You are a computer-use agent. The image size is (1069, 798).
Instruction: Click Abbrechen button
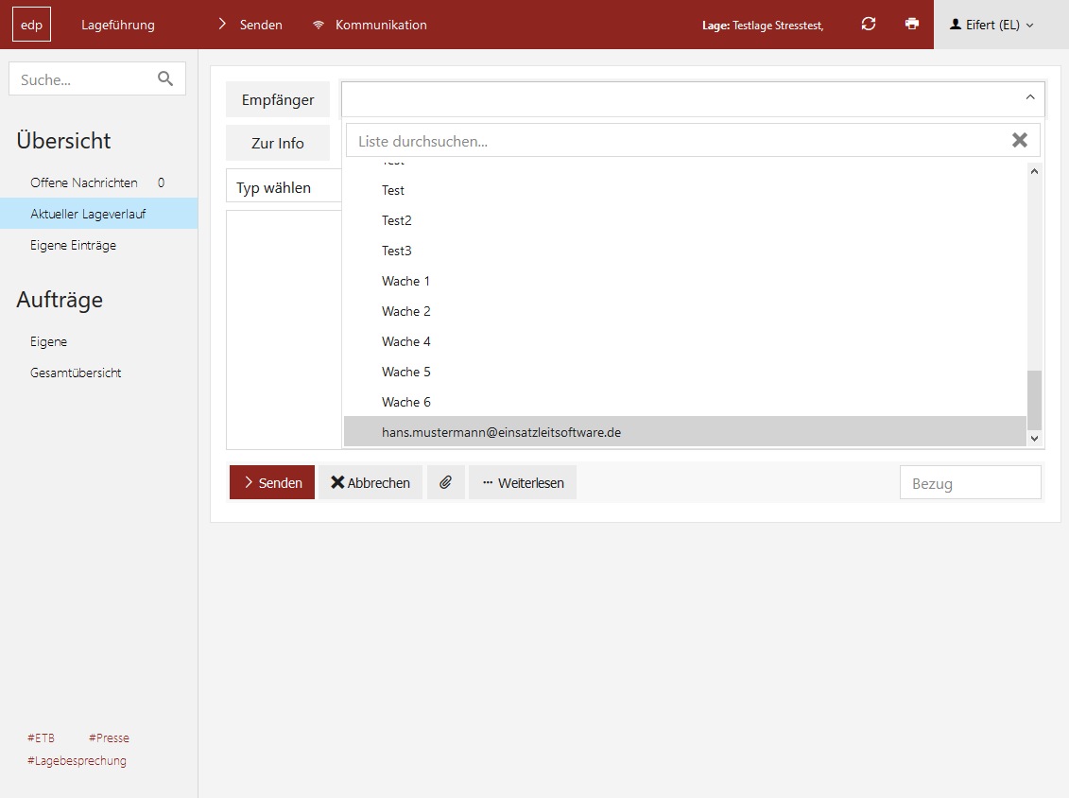coord(371,482)
